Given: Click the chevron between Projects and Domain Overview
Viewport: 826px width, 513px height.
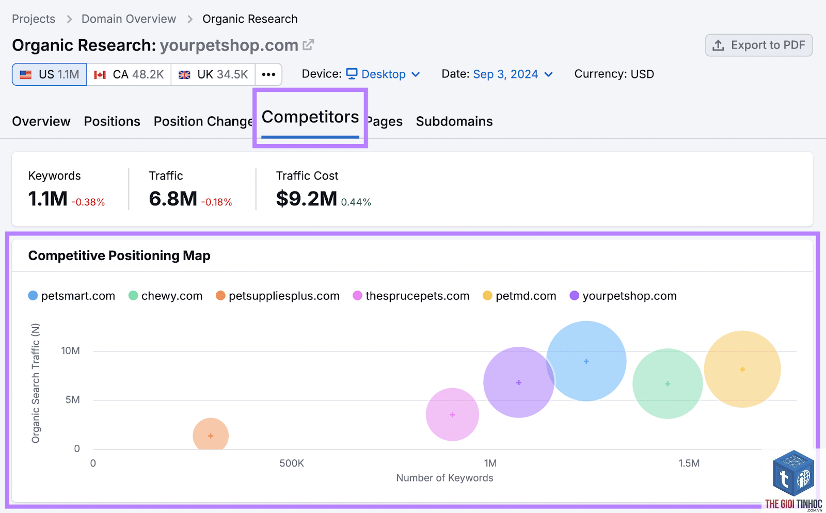Looking at the screenshot, I should point(69,19).
